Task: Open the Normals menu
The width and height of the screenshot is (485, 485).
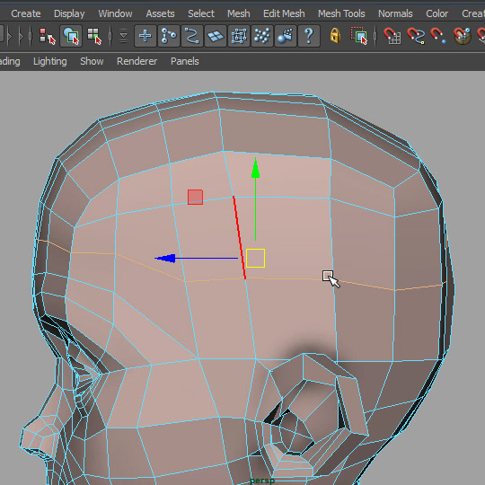Action: (x=395, y=13)
